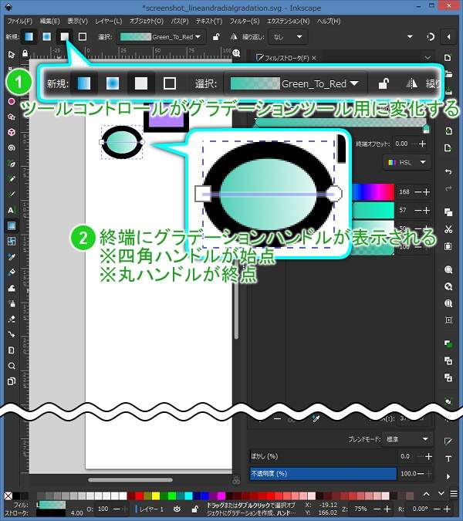Toggle the guides lock at ruler corner

click(25, 53)
